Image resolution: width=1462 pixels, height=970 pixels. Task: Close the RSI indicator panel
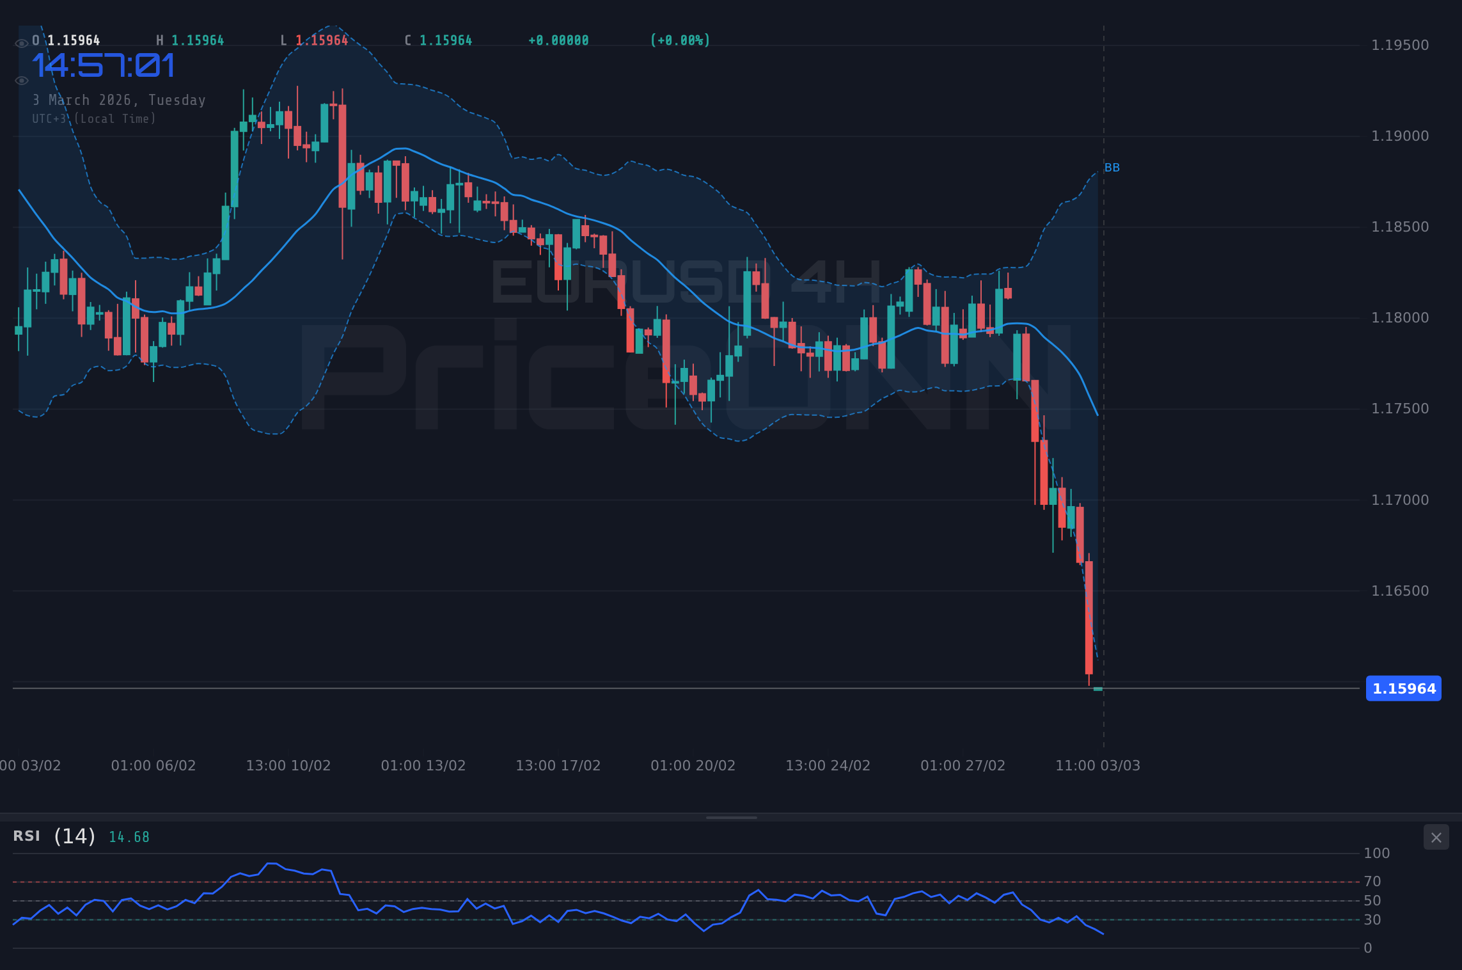click(x=1436, y=837)
